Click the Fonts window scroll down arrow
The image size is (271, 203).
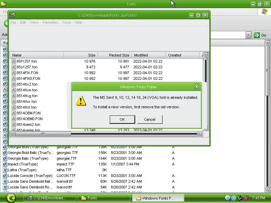(x=267, y=189)
